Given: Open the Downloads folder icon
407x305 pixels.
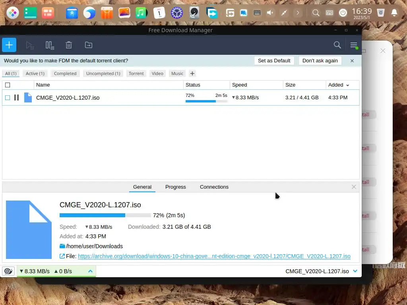Looking at the screenshot, I should (62, 246).
